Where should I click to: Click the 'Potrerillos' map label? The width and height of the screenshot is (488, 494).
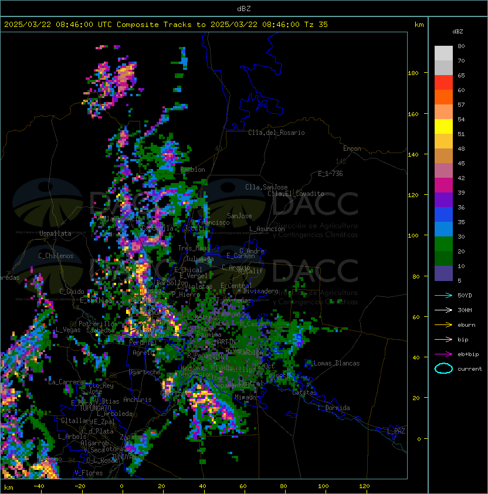tap(98, 323)
